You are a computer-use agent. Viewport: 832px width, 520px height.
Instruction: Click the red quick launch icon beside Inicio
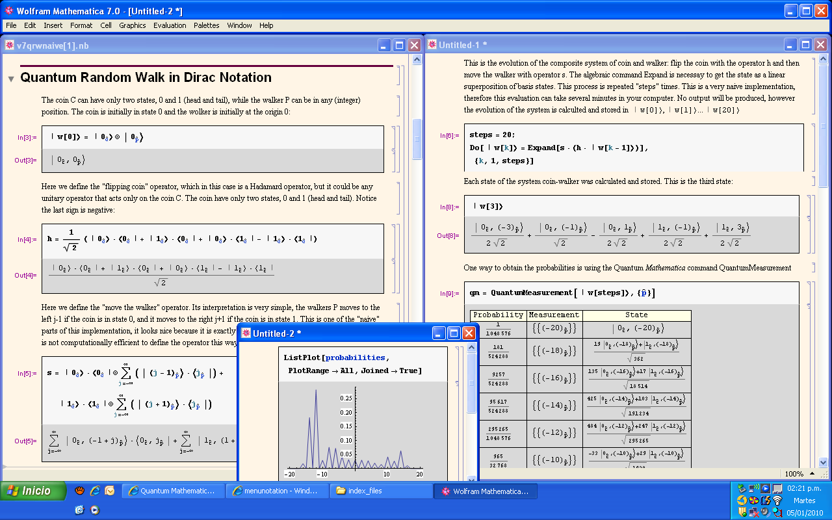80,491
